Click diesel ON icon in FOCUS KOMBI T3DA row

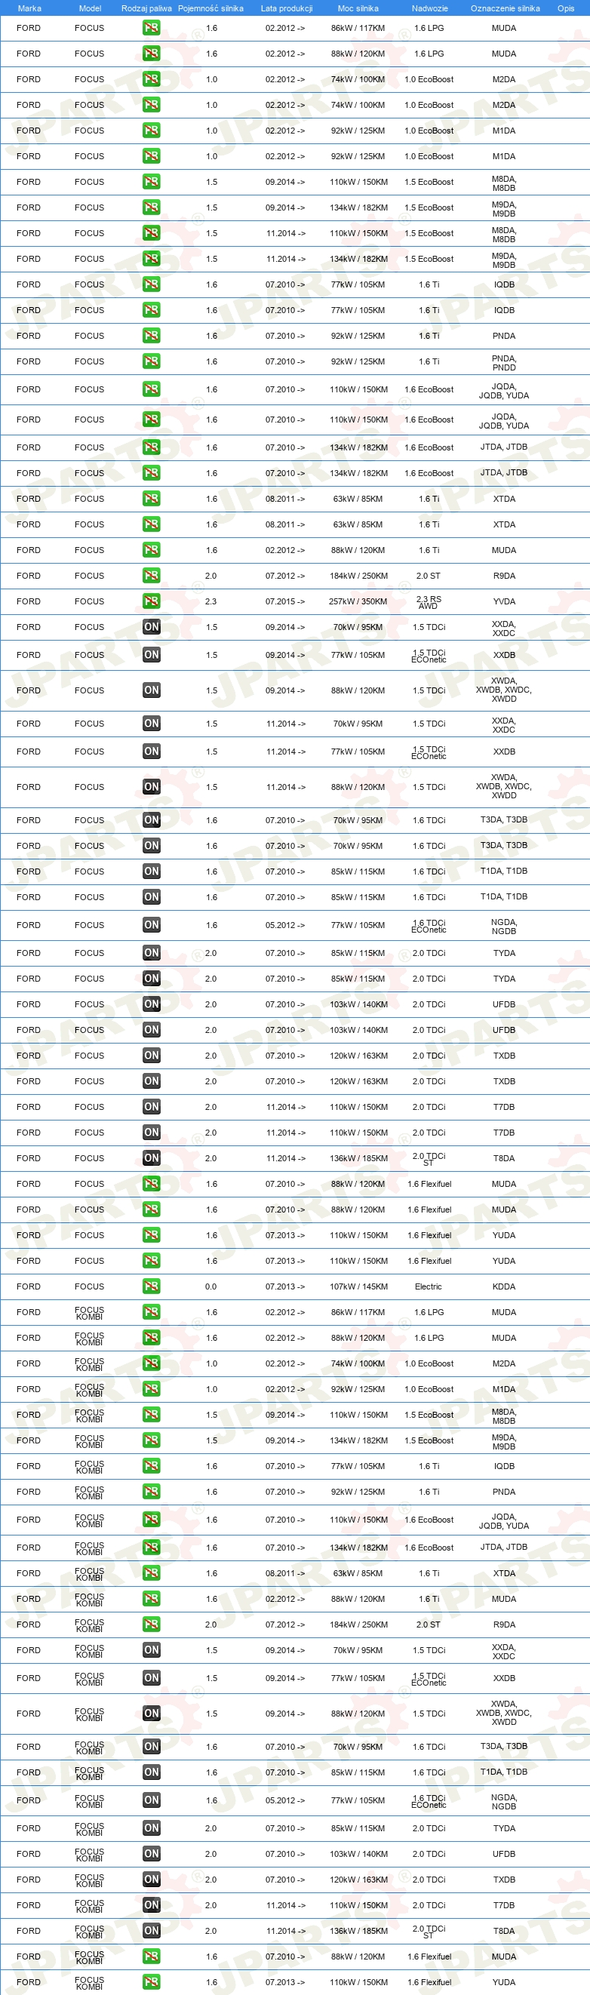151,1747
